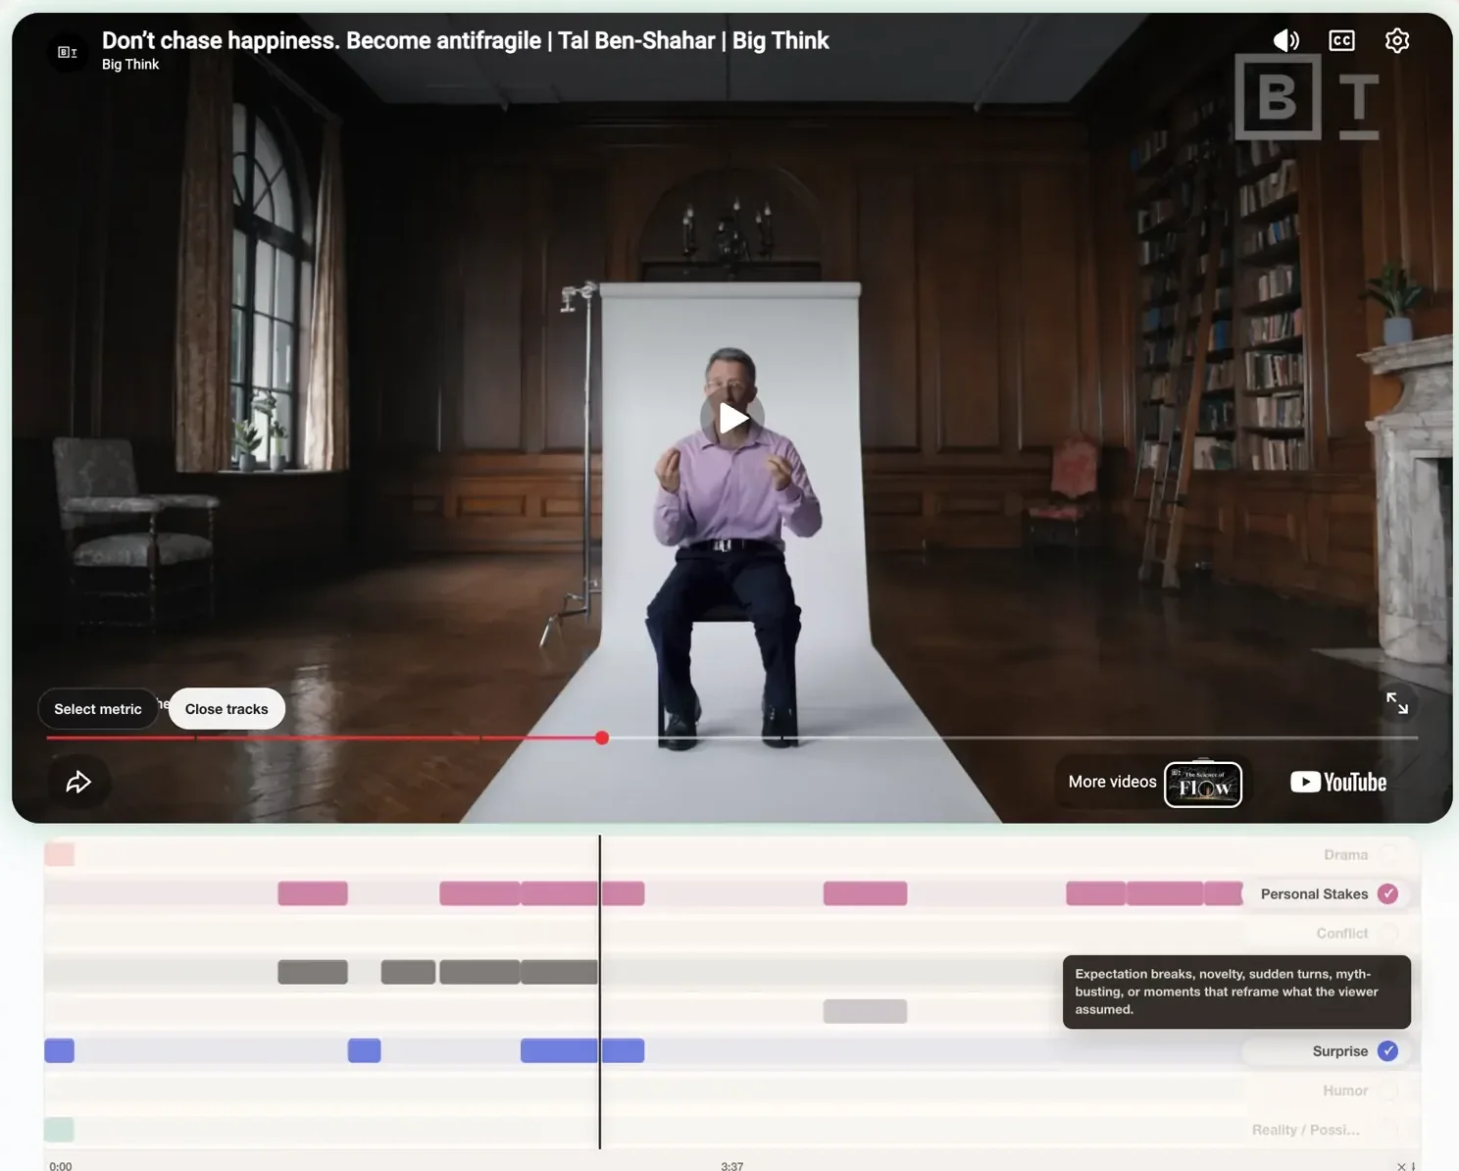This screenshot has width=1459, height=1171.
Task: Open the Flow suggested video thumbnail
Action: pos(1203,784)
